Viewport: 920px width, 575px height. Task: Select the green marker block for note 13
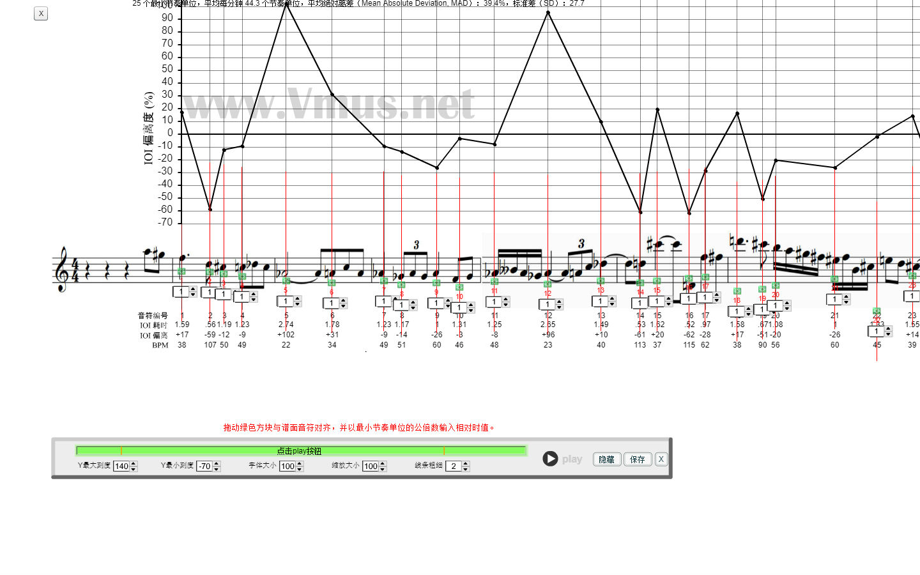pyautogui.click(x=601, y=281)
